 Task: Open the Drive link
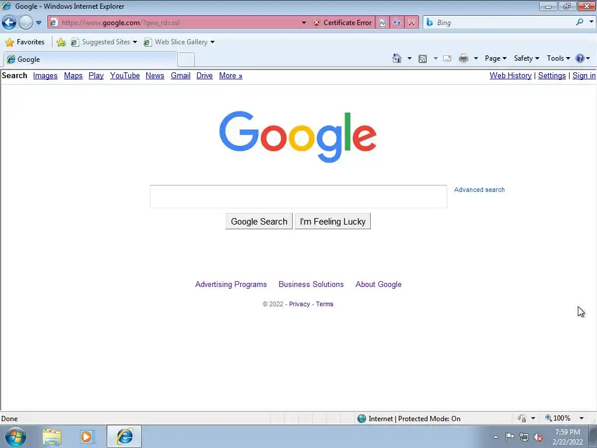(x=205, y=75)
